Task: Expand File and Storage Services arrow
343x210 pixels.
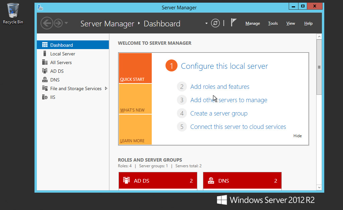Action: [x=106, y=88]
